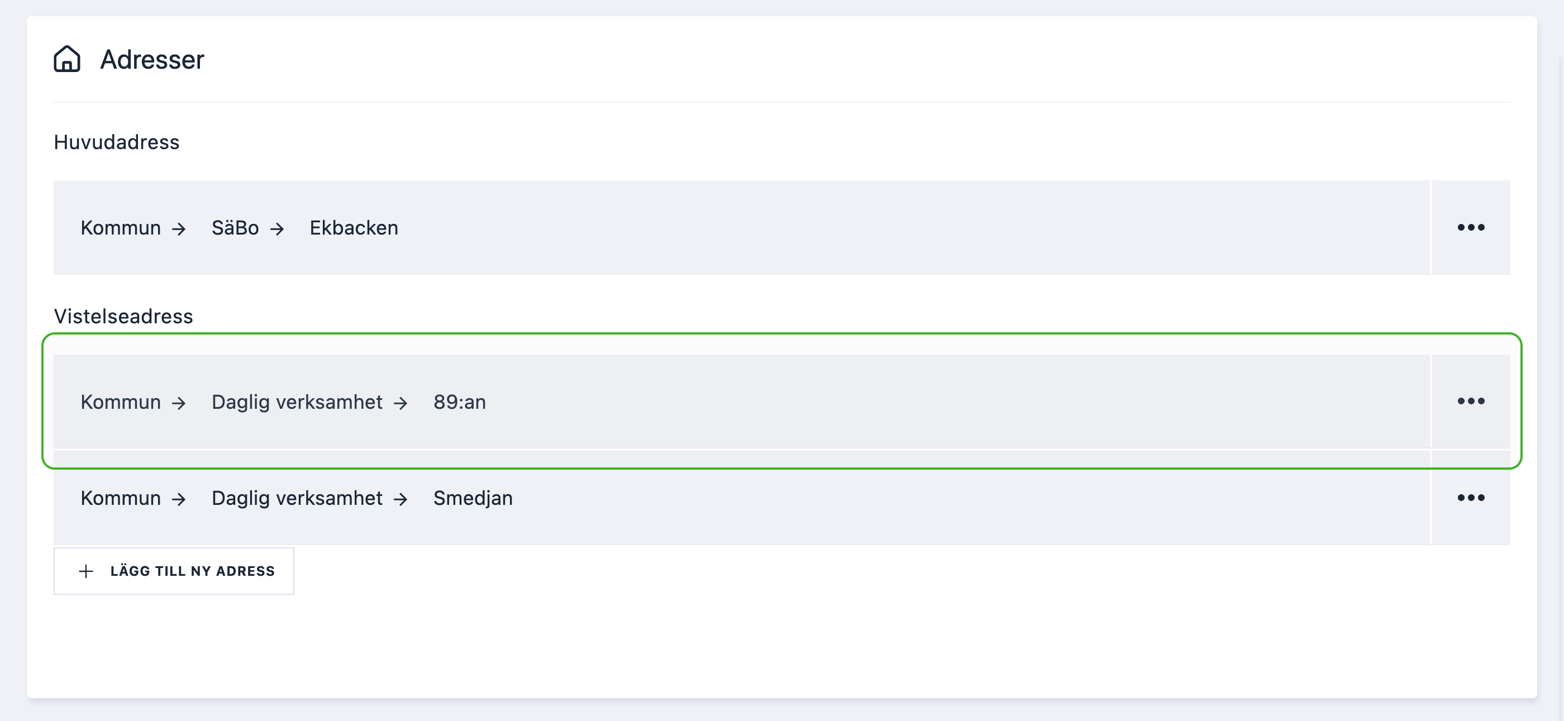Click the Huvudadress section label
This screenshot has width=1564, height=721.
pyautogui.click(x=117, y=142)
